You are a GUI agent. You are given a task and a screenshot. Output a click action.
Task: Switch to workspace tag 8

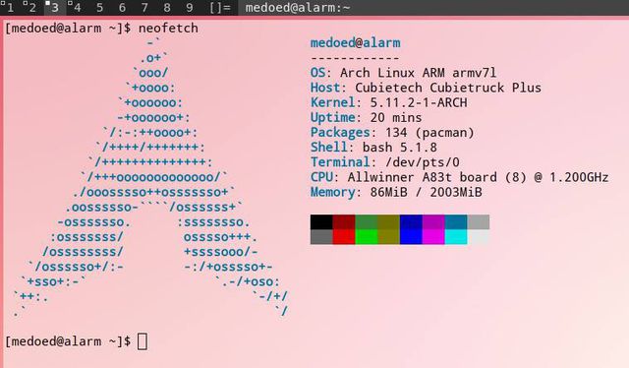pos(167,8)
